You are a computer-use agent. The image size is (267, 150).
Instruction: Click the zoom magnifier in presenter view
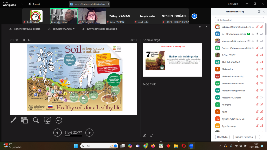[x=36, y=120]
